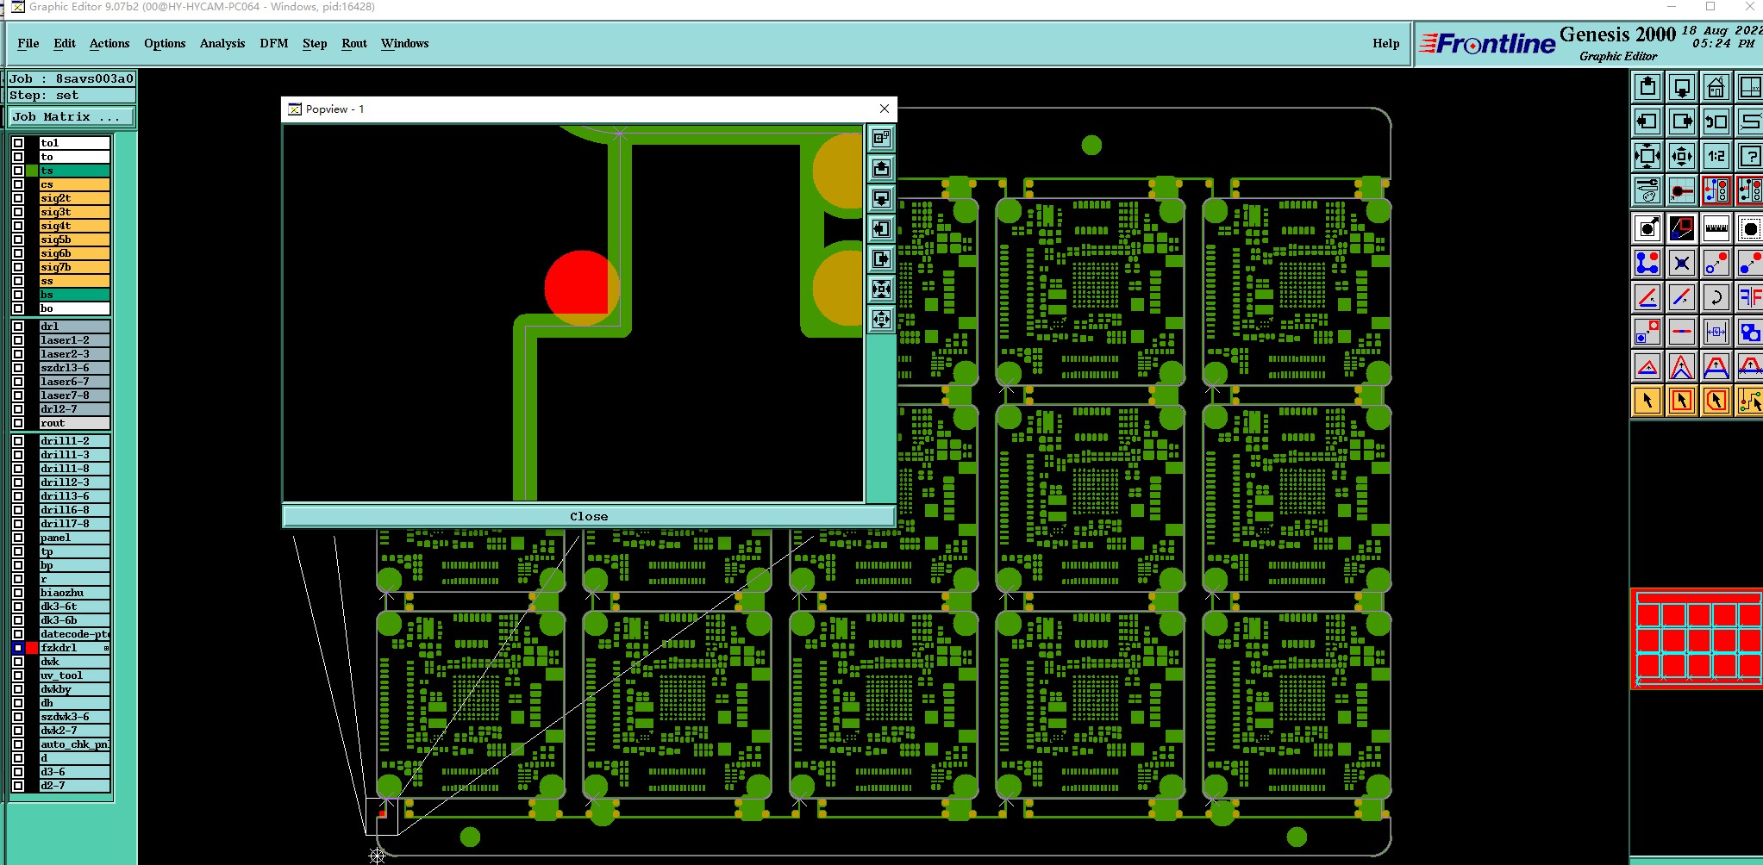This screenshot has height=865, width=1763.
Task: Open the Rout menu
Action: pos(354,43)
